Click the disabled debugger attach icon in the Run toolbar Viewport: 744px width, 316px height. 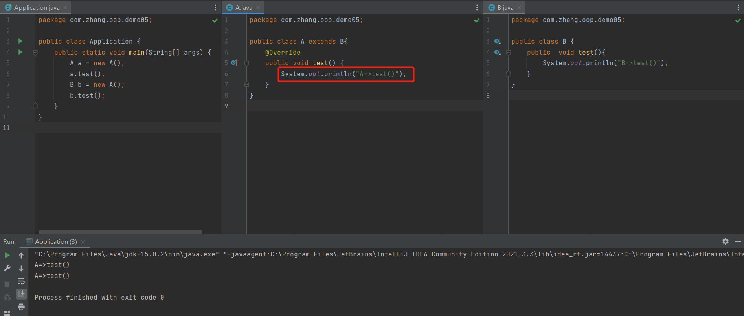pos(7,297)
